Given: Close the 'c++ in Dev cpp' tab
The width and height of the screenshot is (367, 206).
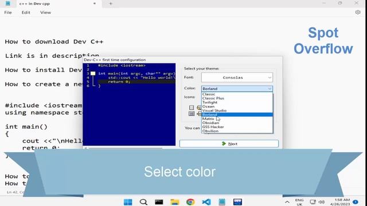Looking at the screenshot, I should (x=95, y=3).
